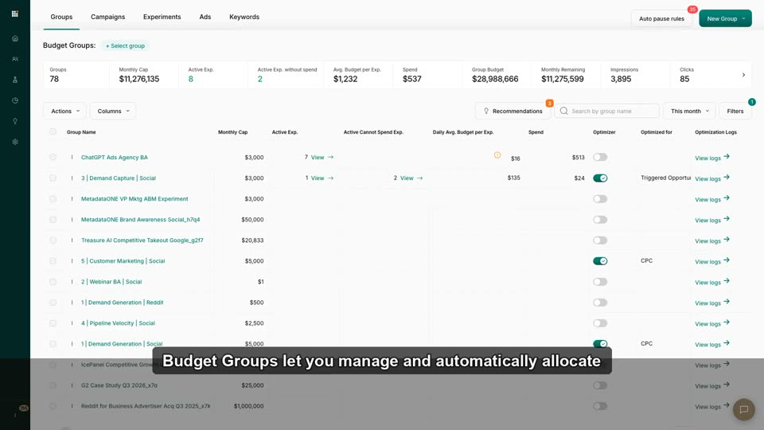The width and height of the screenshot is (764, 430).
Task: Click the $11,276,135 Monthly Cap stat
Action: tap(138, 79)
